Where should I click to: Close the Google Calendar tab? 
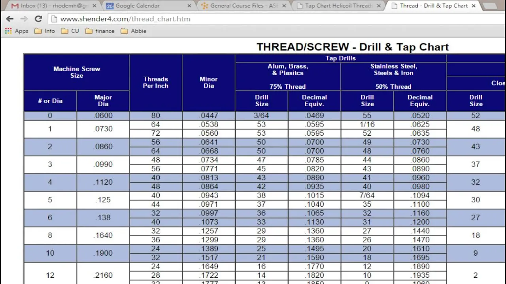[189, 6]
